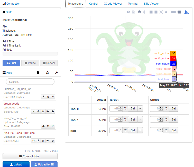This screenshot has height=167, width=194.
Task: Click the new file icon in Files header
Action: [x=38, y=73]
